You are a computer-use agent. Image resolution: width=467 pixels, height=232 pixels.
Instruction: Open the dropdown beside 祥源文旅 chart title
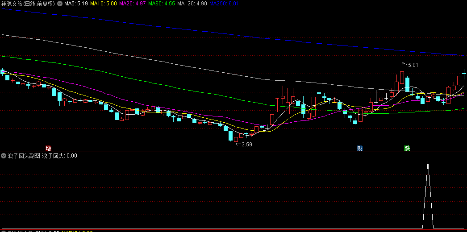[60, 4]
